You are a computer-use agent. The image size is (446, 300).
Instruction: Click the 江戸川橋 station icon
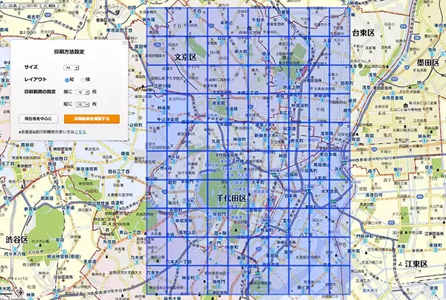[x=163, y=91]
